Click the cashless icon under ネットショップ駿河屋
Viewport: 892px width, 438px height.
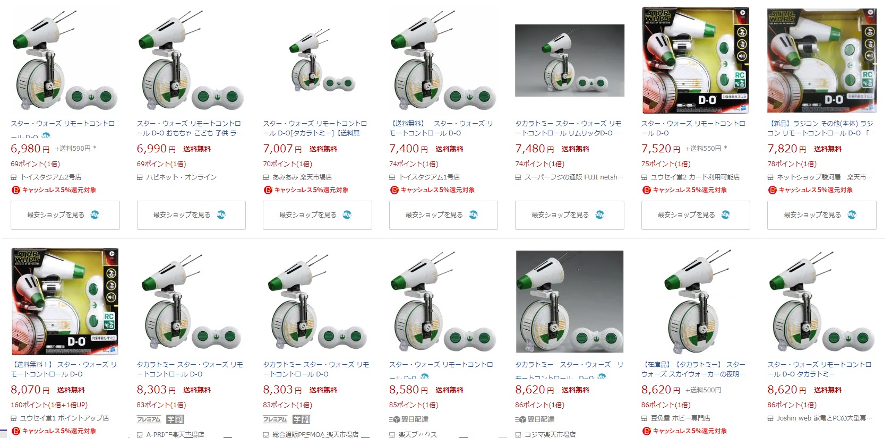(x=772, y=190)
